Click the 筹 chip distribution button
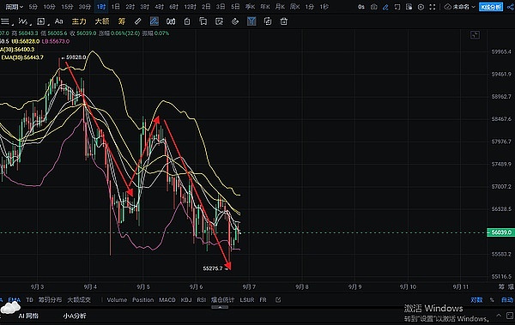The image size is (515, 325). tap(122, 21)
